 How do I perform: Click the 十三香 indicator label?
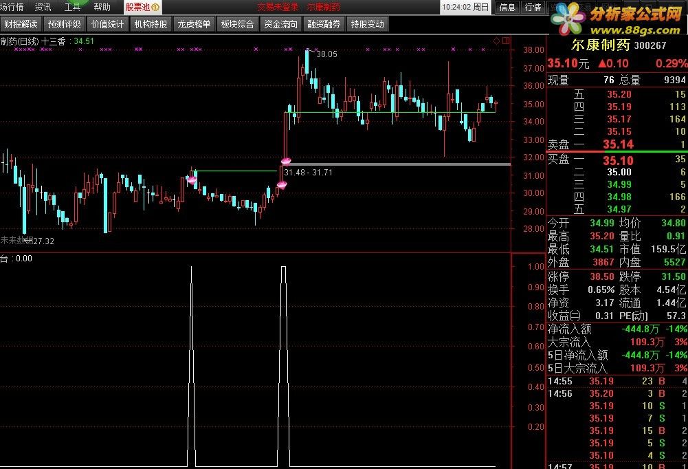[53, 41]
